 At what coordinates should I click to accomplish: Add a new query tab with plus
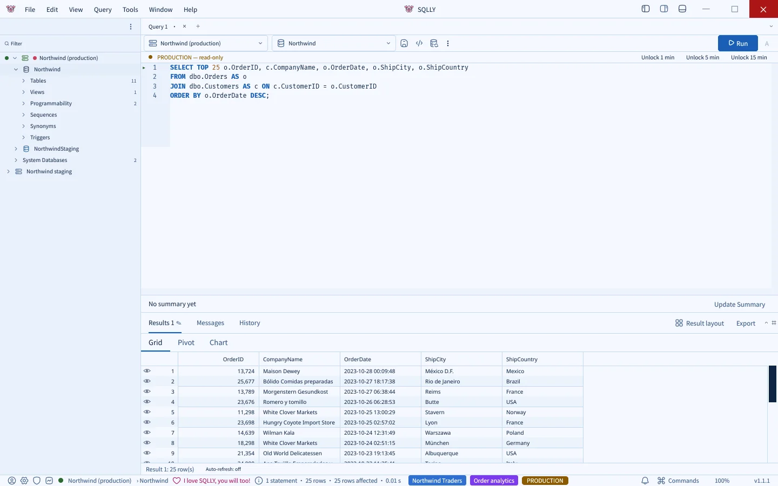click(x=198, y=26)
